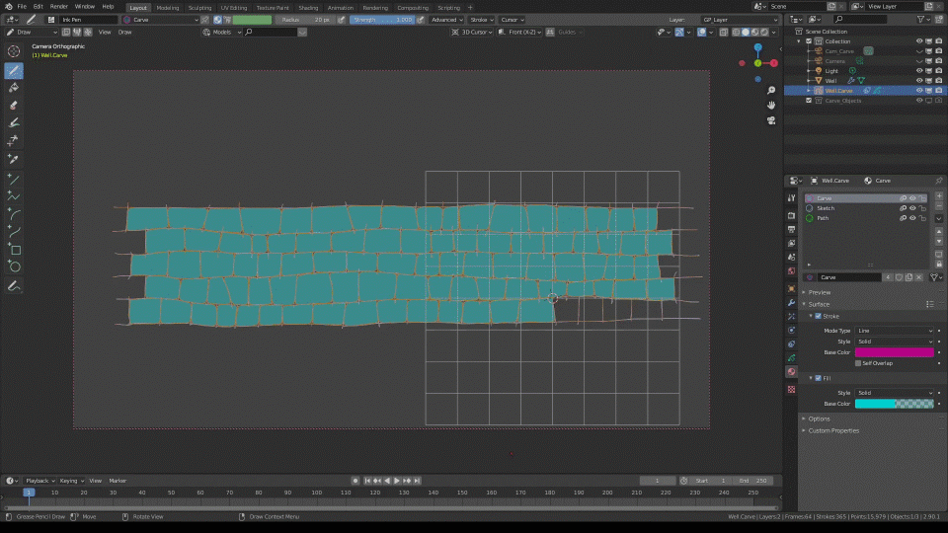Image resolution: width=948 pixels, height=533 pixels.
Task: Switch to the Modeling workspace tab
Action: pyautogui.click(x=168, y=8)
